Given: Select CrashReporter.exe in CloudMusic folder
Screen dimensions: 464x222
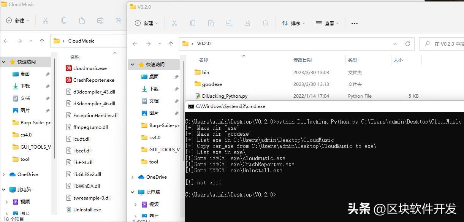Looking at the screenshot, I should [x=90, y=80].
